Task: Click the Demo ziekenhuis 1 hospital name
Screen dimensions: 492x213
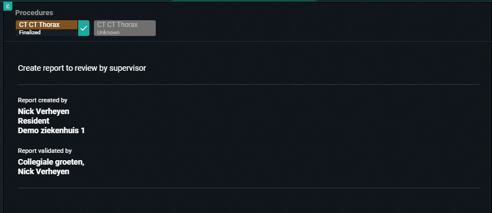Action: pyautogui.click(x=51, y=130)
